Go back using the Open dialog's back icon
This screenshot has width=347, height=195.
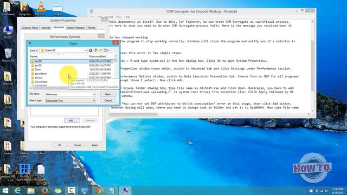coord(91,50)
